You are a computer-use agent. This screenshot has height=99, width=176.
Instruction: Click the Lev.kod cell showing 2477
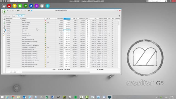point(51,57)
